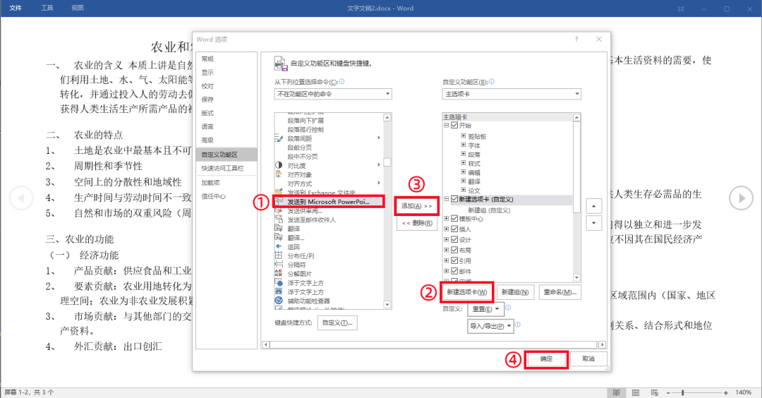Click the 对齐对象 command icon
The image size is (762, 398).
point(279,174)
